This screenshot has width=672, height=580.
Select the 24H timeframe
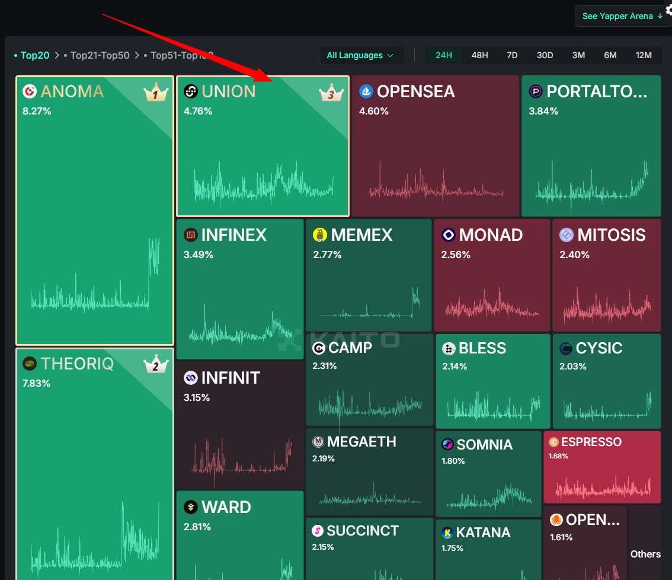tap(444, 55)
